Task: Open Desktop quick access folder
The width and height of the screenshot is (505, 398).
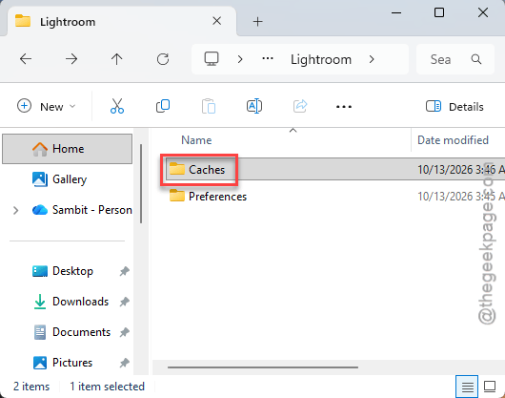Action: point(68,271)
